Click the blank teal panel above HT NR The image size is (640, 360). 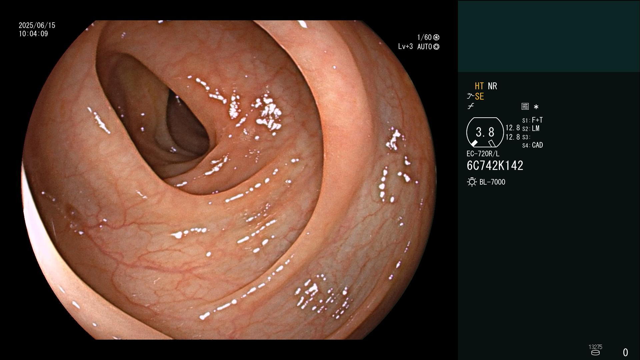(x=549, y=36)
